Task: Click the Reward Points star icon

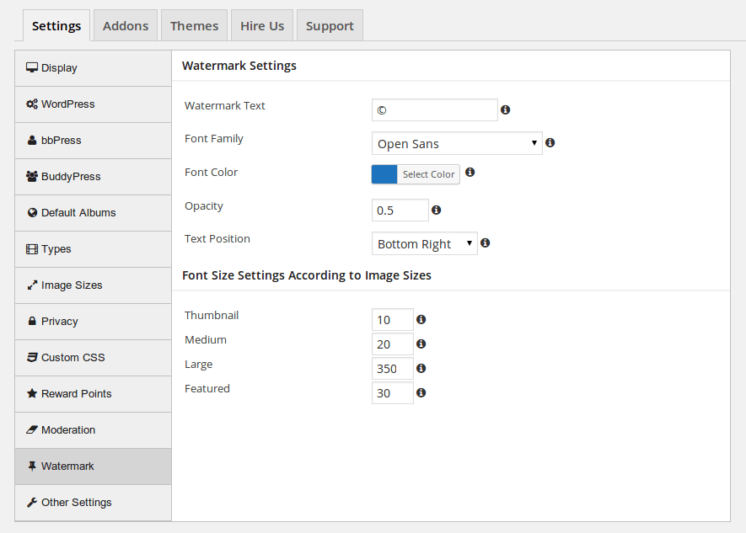Action: tap(32, 393)
